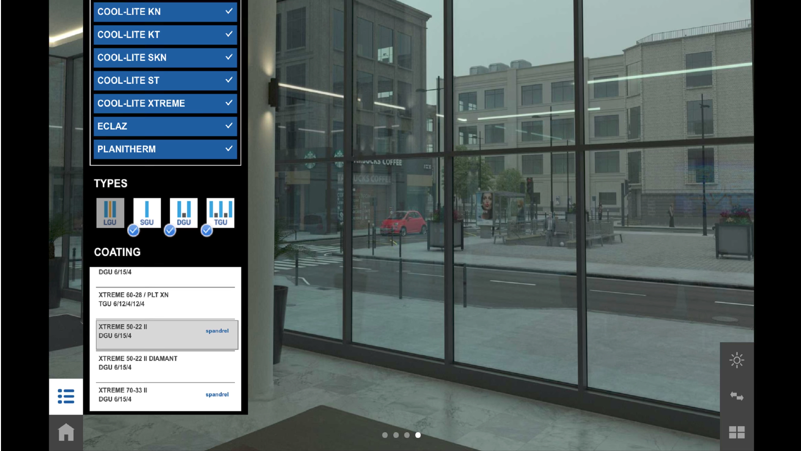The height and width of the screenshot is (451, 801).
Task: Select XTREME 50-22 II DGU coating
Action: [x=146, y=332]
